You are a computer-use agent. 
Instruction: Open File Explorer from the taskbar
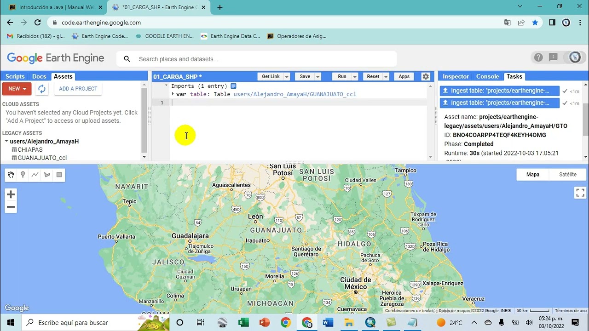[349, 323]
